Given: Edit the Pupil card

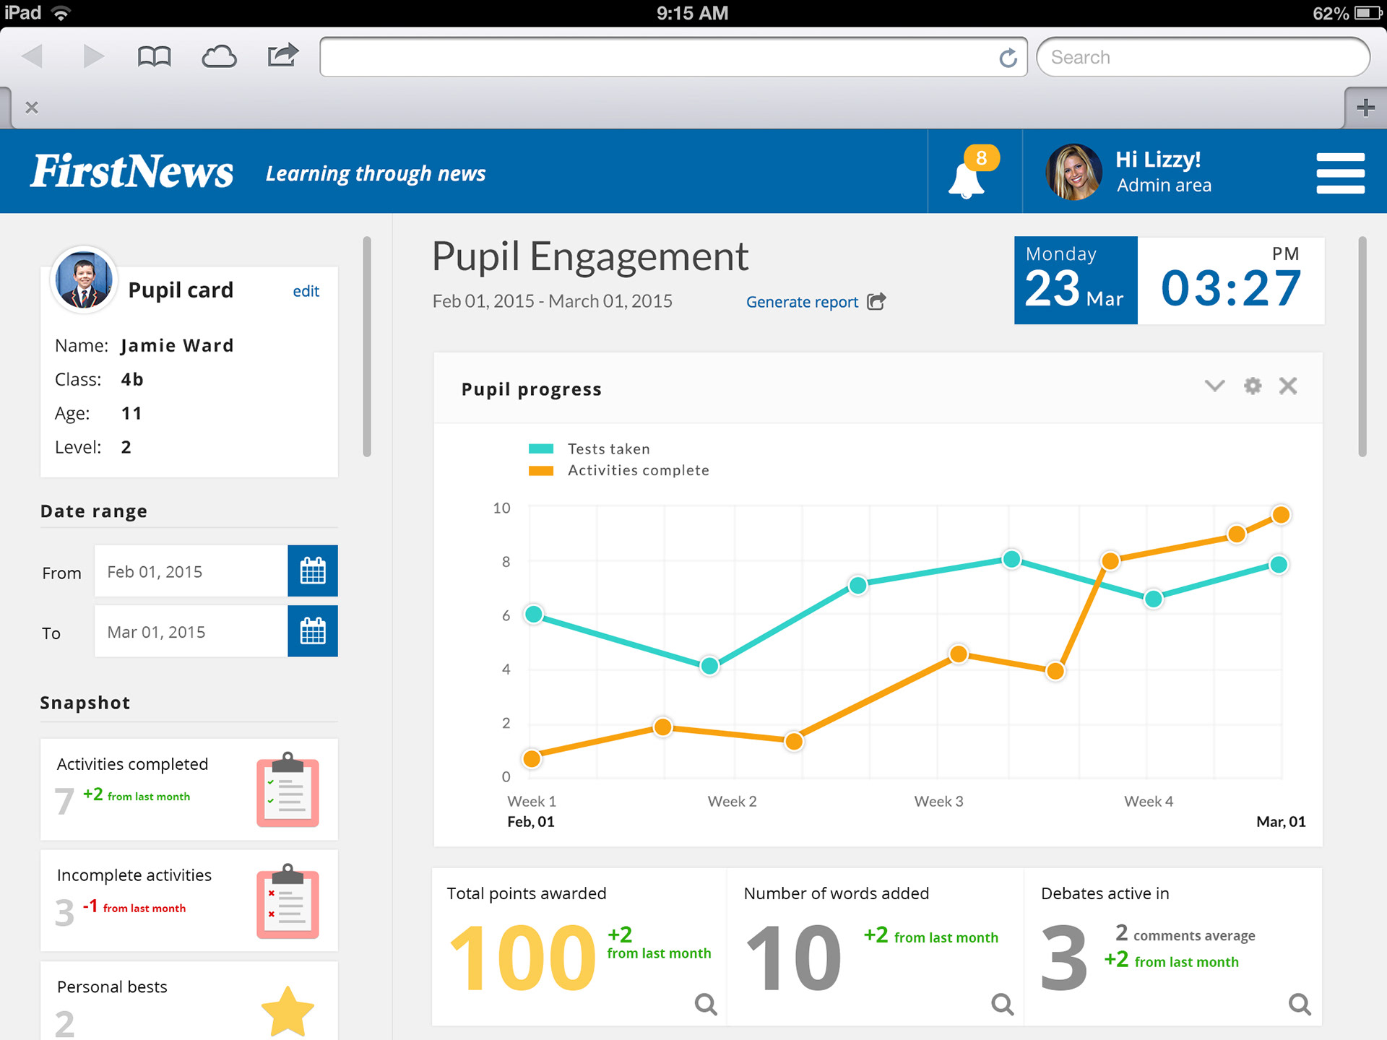Looking at the screenshot, I should pyautogui.click(x=306, y=291).
